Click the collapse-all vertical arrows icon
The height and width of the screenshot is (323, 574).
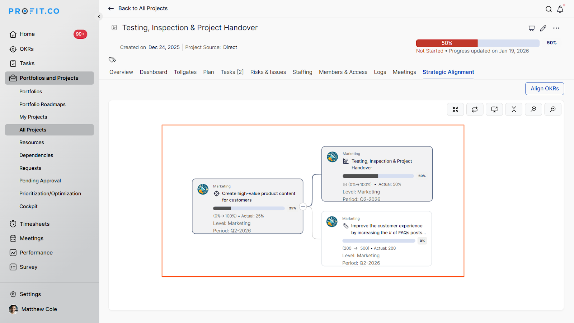(514, 109)
